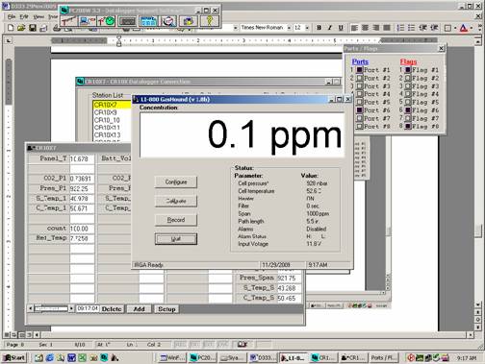Open the font size dropdown arrow
The image size is (485, 364).
[x=307, y=28]
